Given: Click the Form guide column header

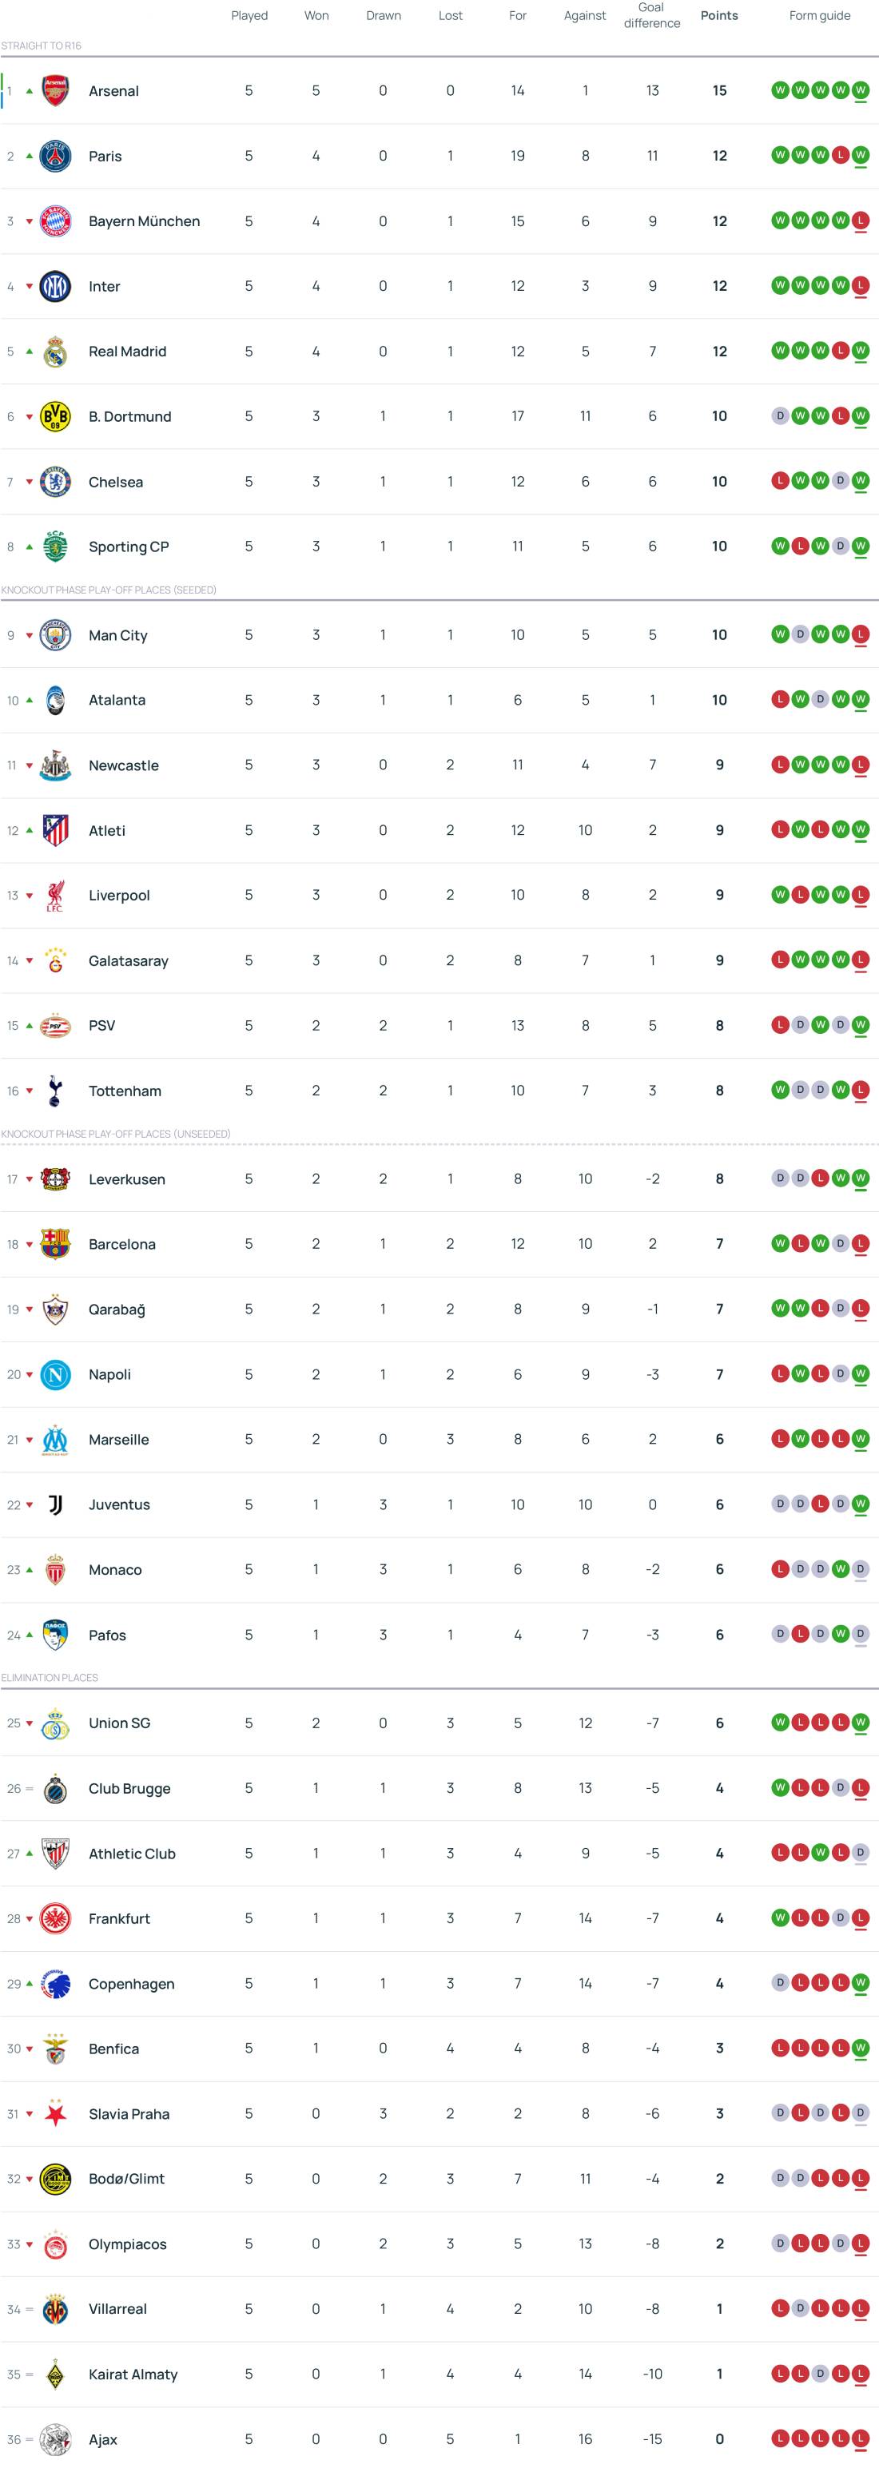Looking at the screenshot, I should (820, 15).
